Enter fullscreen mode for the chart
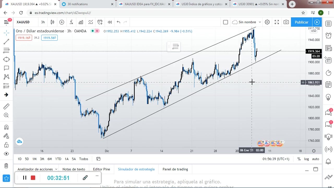The image size is (334, 188). [x=277, y=22]
